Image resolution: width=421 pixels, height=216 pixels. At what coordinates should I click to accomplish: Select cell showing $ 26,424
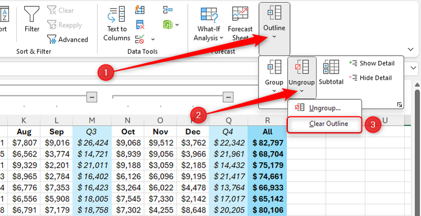pyautogui.click(x=92, y=143)
